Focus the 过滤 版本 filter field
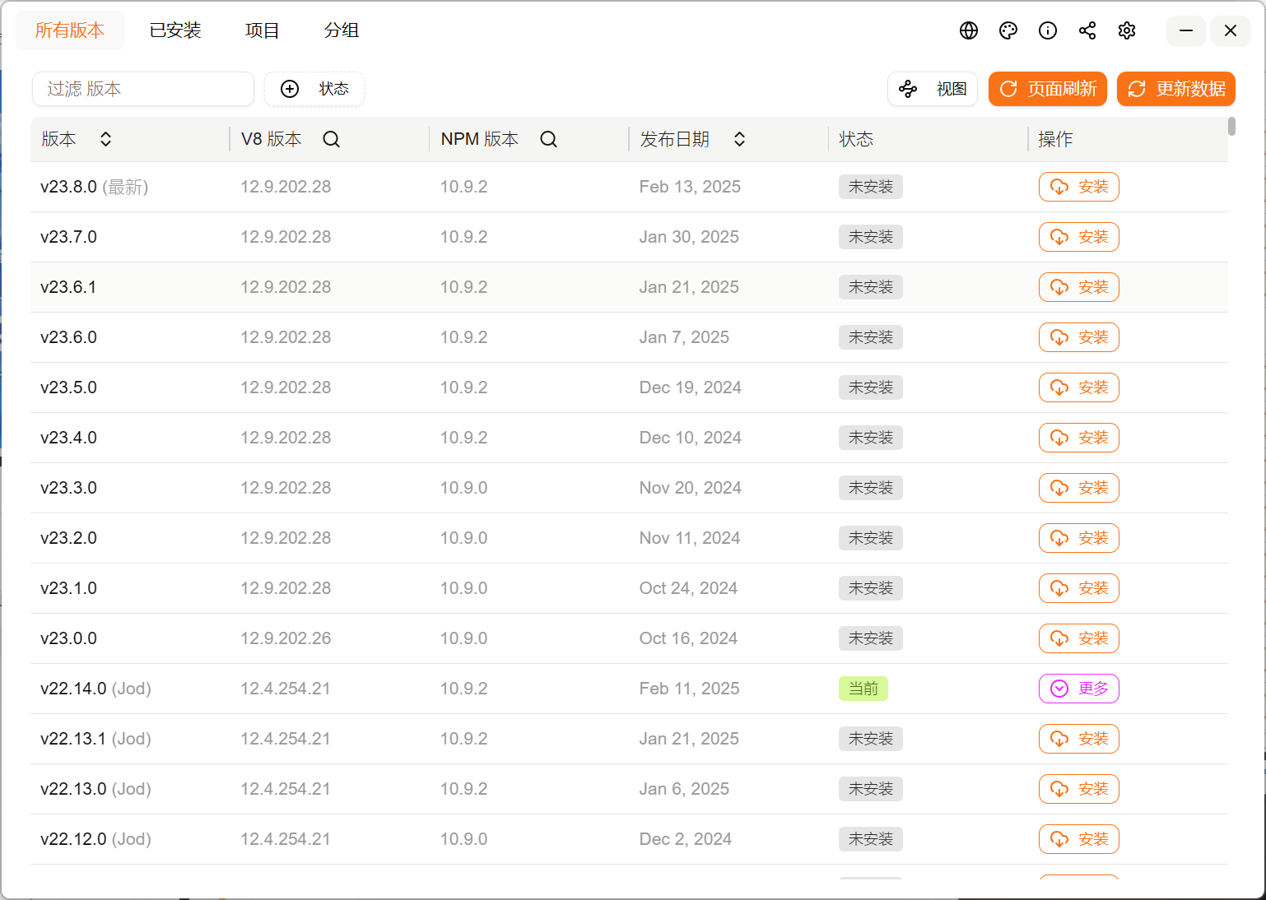The image size is (1266, 900). click(x=143, y=89)
